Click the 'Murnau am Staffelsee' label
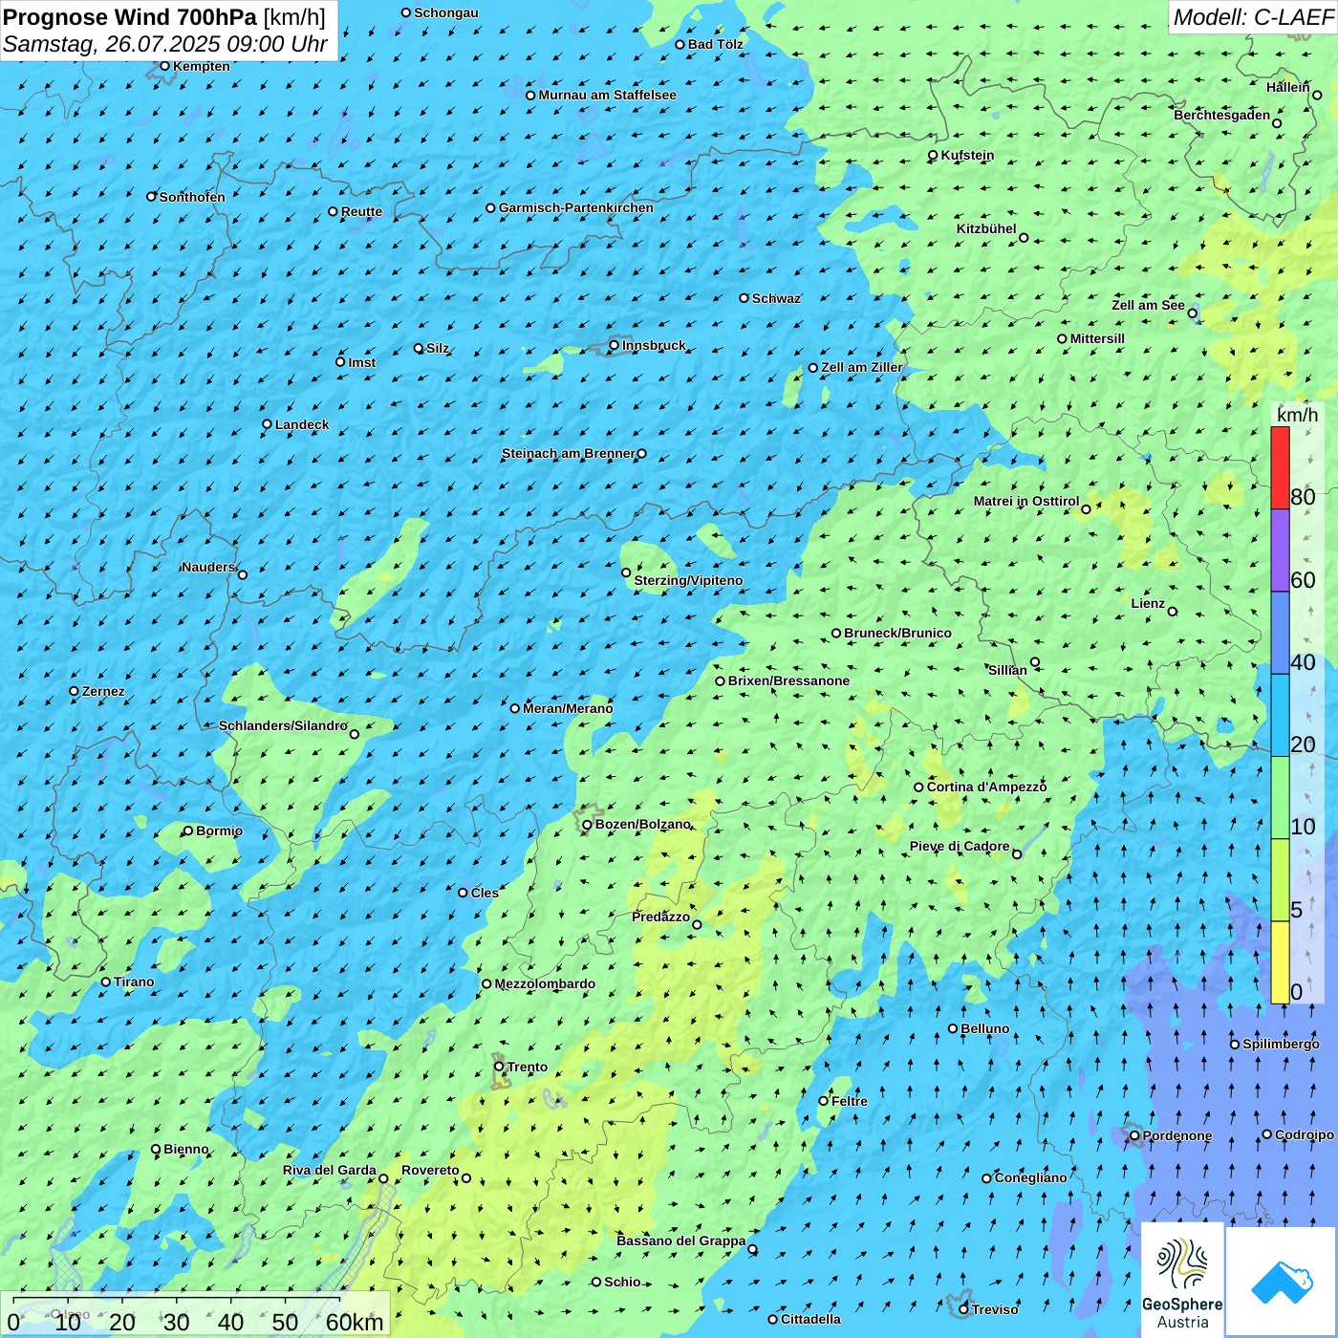Image resolution: width=1338 pixels, height=1338 pixels. 608,95
